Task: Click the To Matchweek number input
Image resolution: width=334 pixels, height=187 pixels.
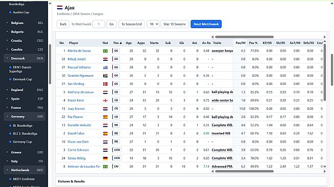Action: click(x=99, y=24)
